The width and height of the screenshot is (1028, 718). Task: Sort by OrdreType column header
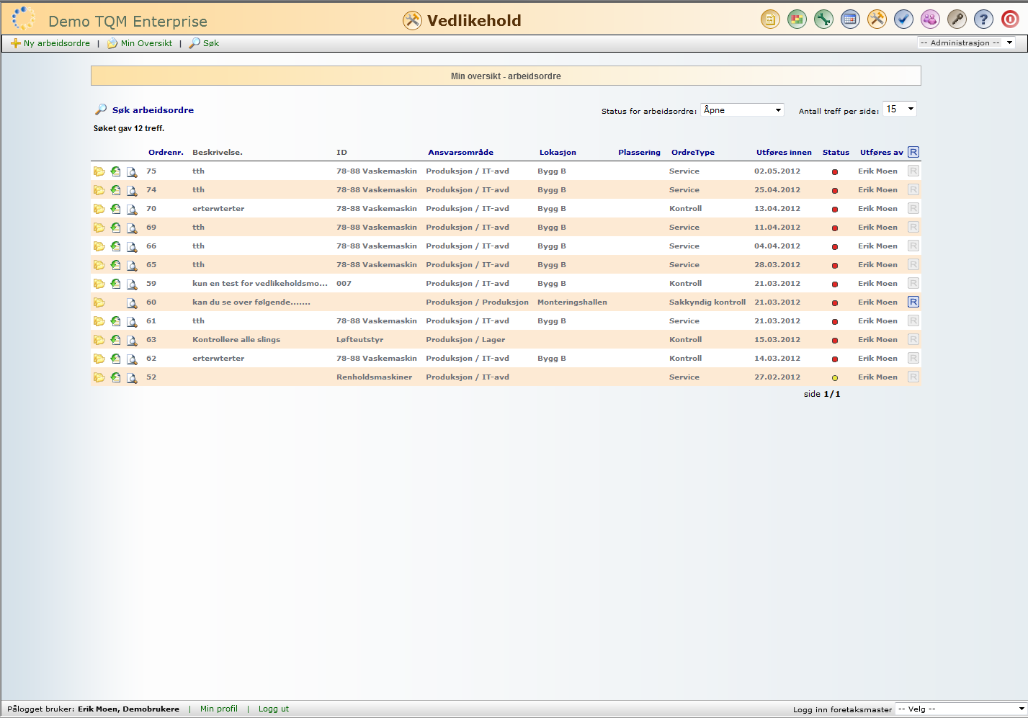[x=693, y=153]
